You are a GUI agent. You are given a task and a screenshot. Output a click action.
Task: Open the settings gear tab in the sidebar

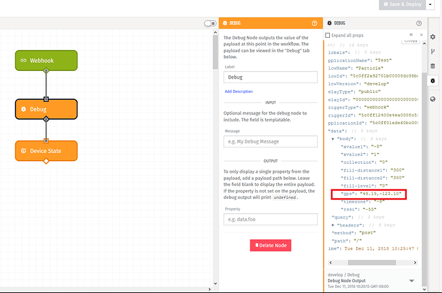pyautogui.click(x=432, y=37)
